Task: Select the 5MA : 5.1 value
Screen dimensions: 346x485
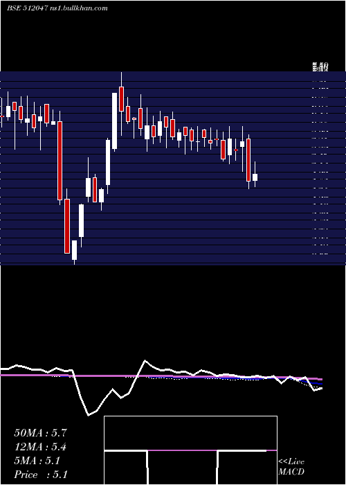Action: 37,461
